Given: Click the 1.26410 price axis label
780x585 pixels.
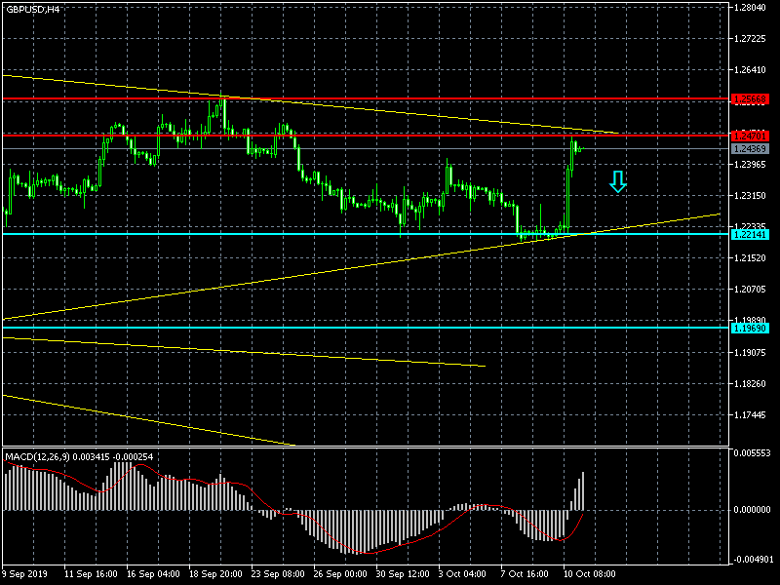Looking at the screenshot, I should pyautogui.click(x=750, y=70).
